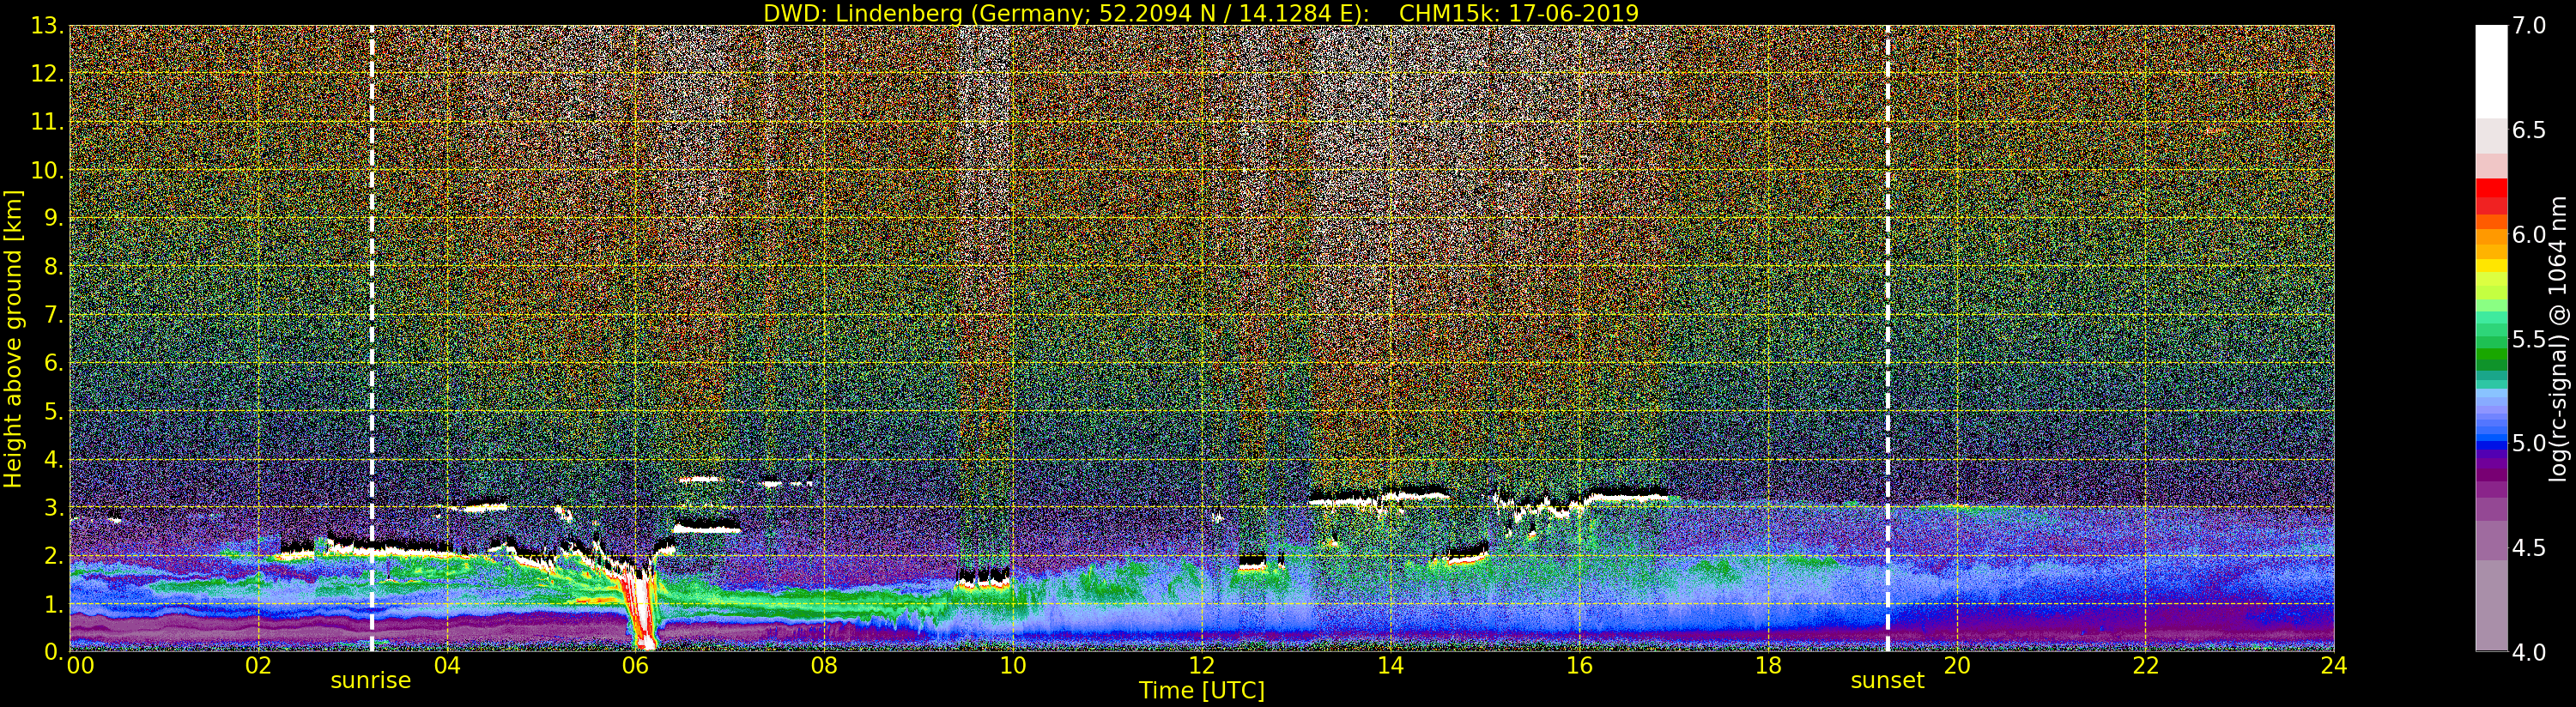Click the 'sunrise' label below the axis

point(371,680)
